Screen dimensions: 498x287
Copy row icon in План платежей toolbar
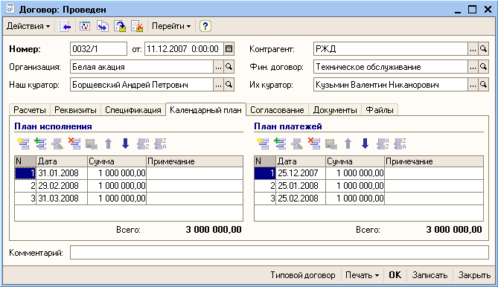click(x=280, y=143)
